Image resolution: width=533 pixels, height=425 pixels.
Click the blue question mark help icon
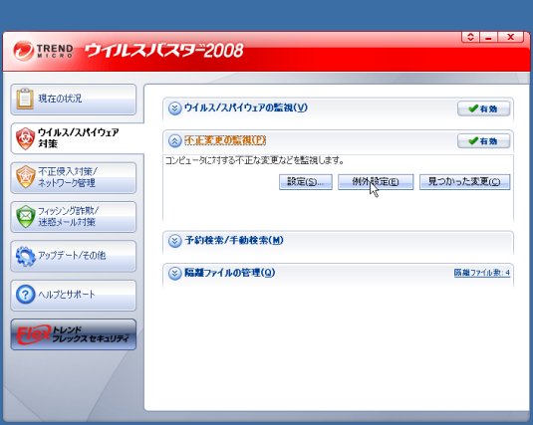click(x=26, y=295)
